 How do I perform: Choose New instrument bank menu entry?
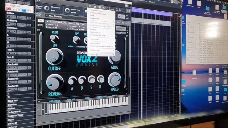pos(98,14)
